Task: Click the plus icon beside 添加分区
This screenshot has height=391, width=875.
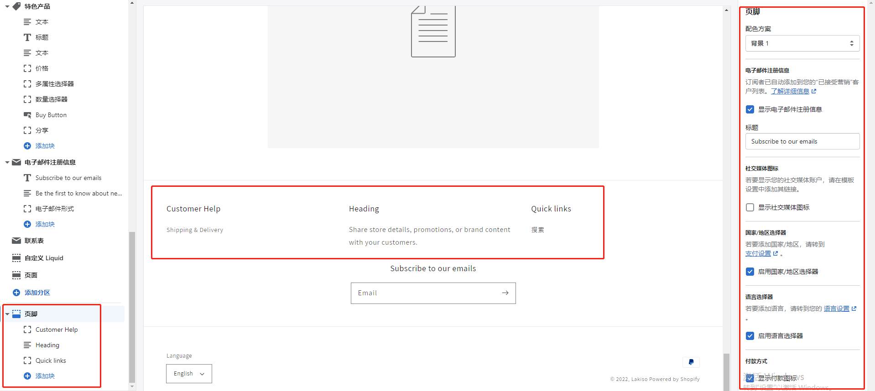Action: point(16,293)
